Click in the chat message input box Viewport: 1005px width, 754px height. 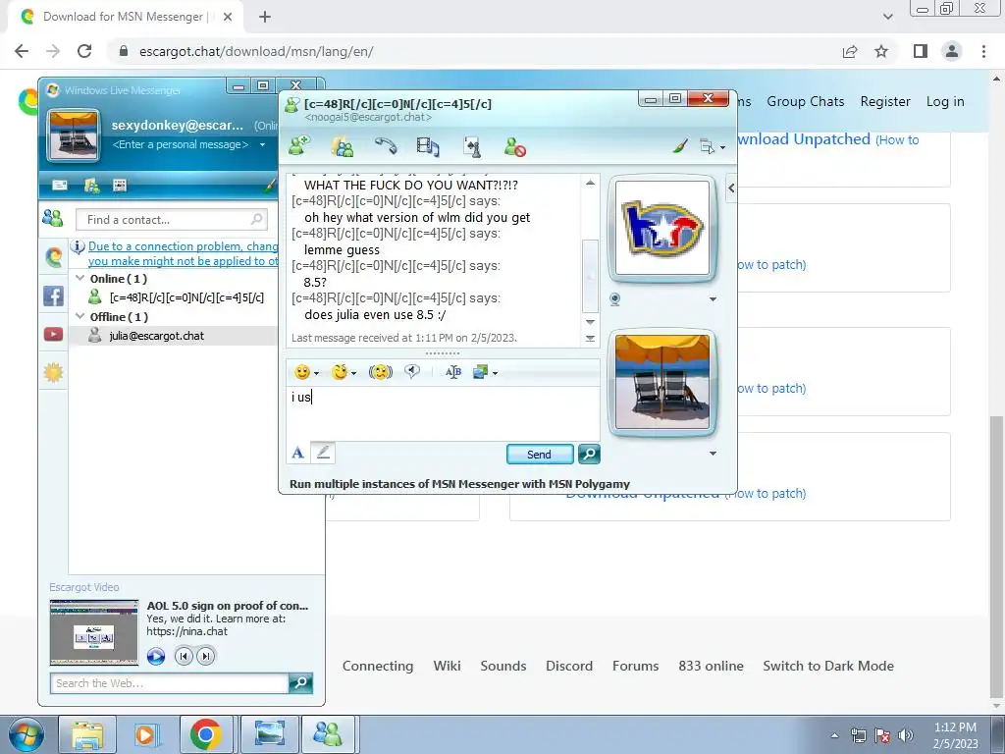tap(443, 413)
